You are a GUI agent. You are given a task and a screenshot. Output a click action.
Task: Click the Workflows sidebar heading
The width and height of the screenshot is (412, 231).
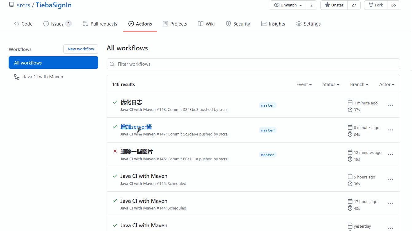[20, 49]
